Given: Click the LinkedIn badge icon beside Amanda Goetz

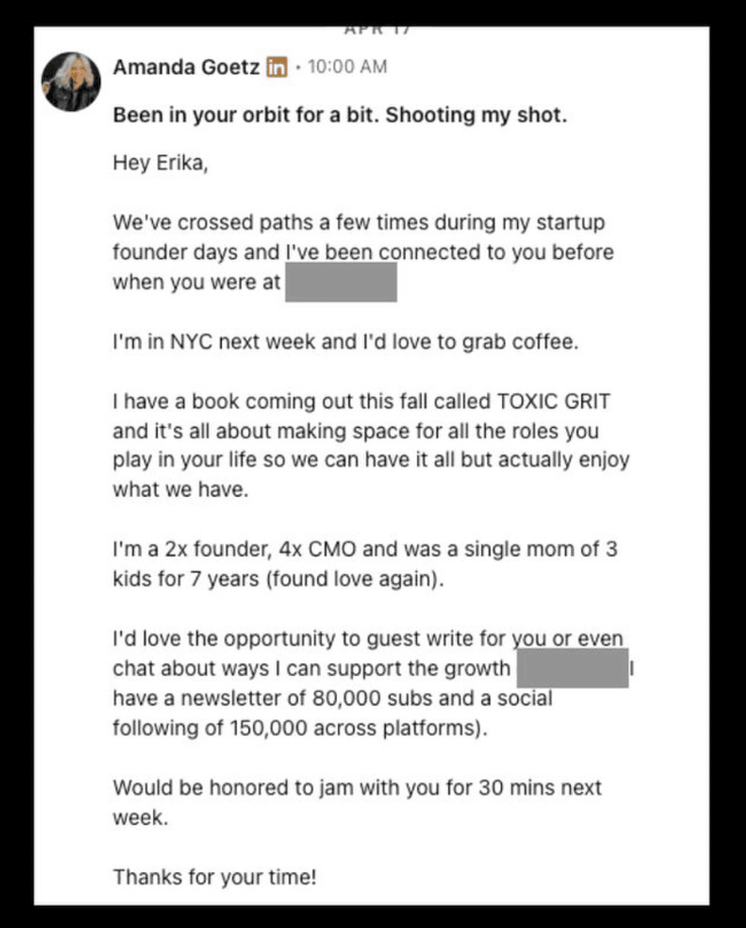Looking at the screenshot, I should 276,68.
